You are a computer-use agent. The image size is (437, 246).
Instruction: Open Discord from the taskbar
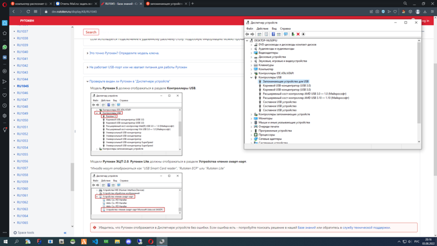tap(128, 242)
